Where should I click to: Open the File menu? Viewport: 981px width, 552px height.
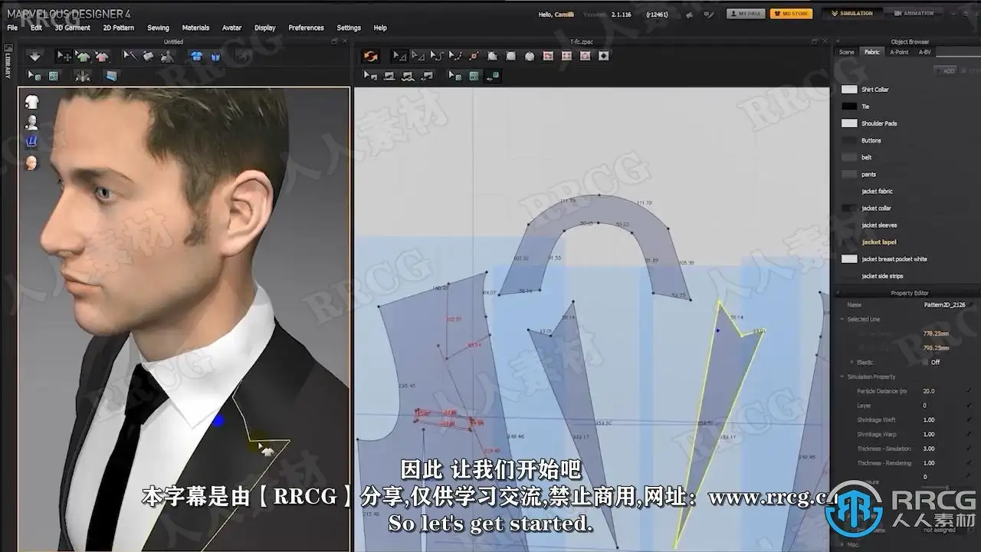point(12,28)
